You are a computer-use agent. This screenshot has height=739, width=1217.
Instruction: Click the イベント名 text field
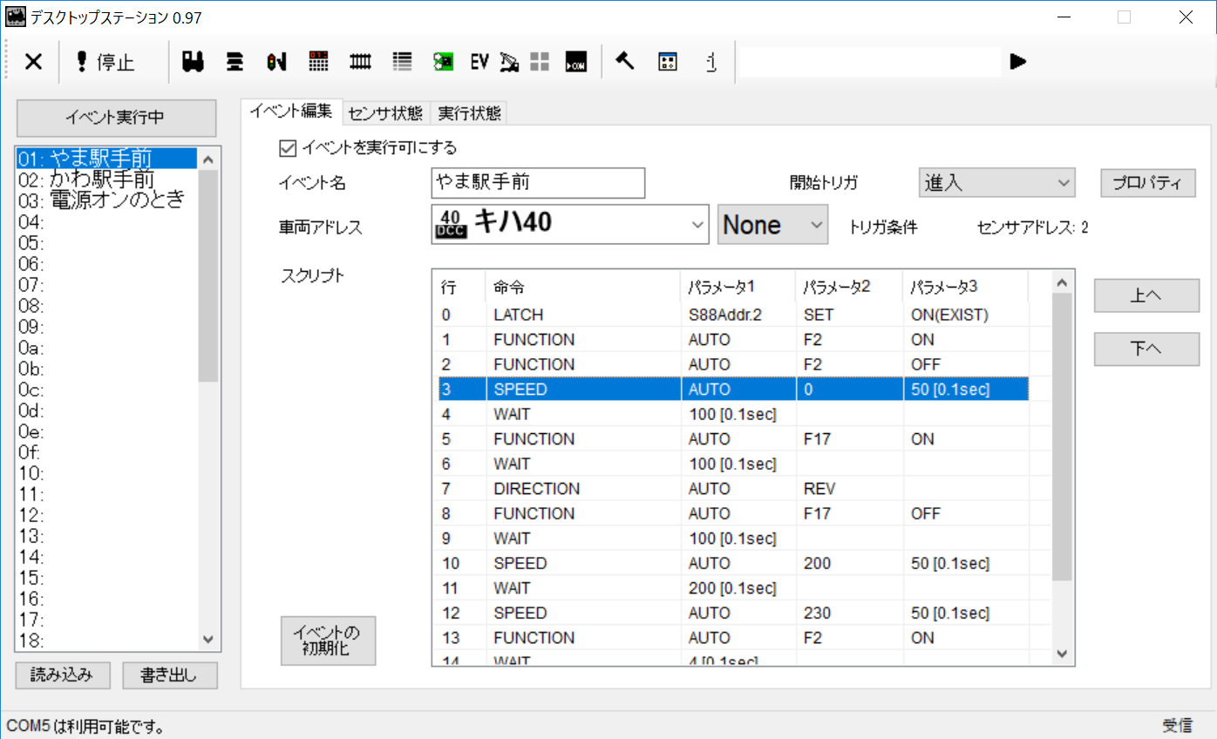[x=538, y=183]
